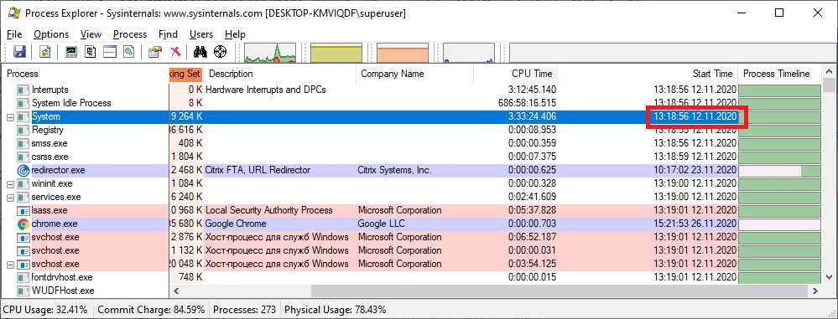838x319 pixels.
Task: Open the Options menu
Action: (x=51, y=34)
